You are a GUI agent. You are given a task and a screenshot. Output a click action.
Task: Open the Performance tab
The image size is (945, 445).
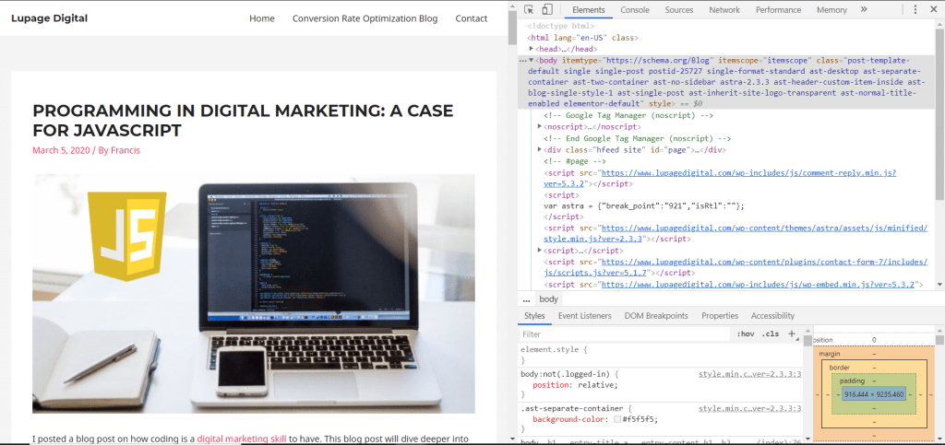(x=778, y=9)
